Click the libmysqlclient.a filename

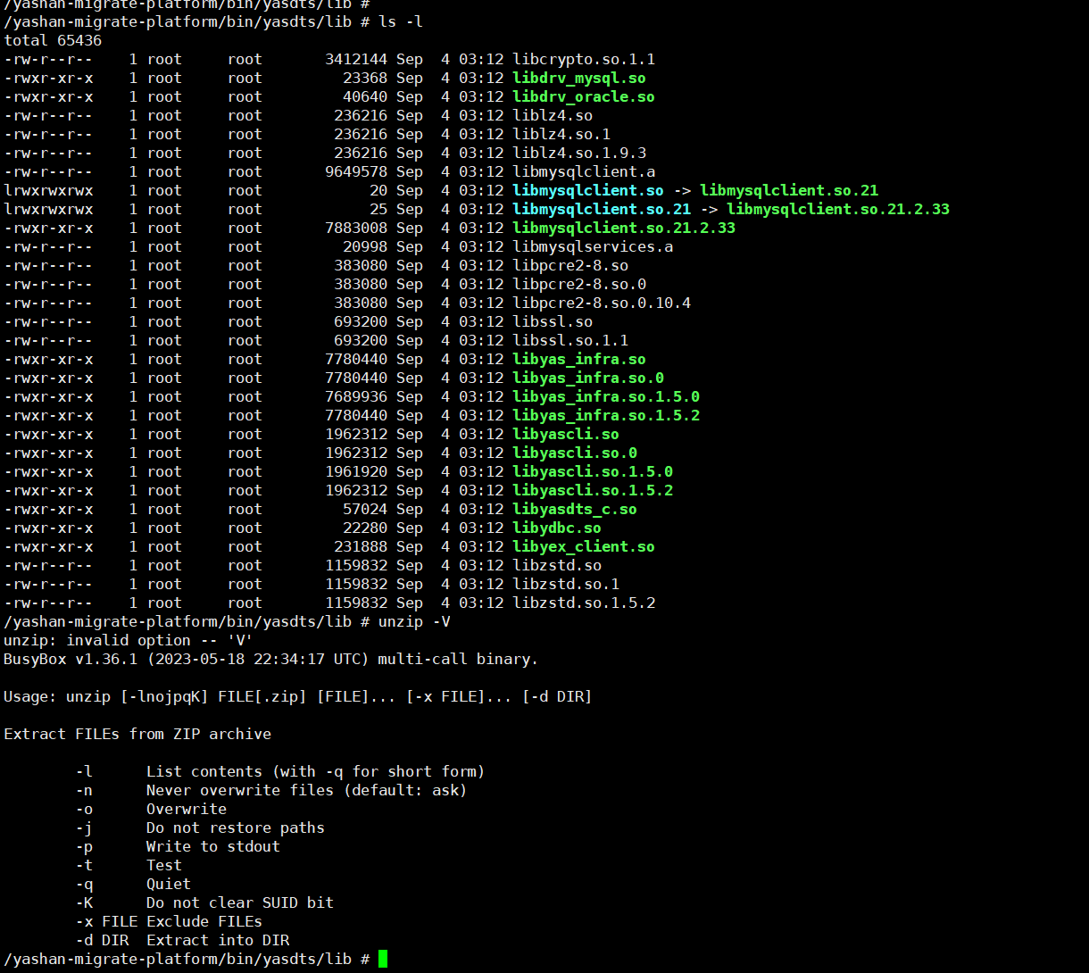tap(583, 171)
